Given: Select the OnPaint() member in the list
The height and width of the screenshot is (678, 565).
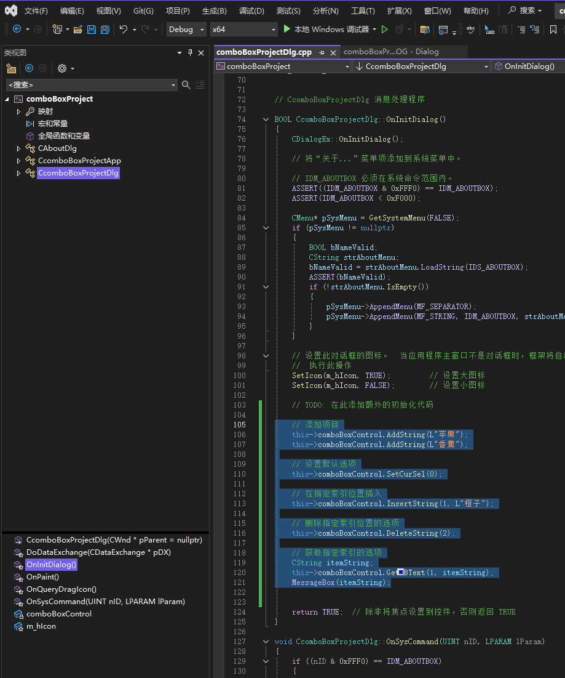Looking at the screenshot, I should click(42, 577).
